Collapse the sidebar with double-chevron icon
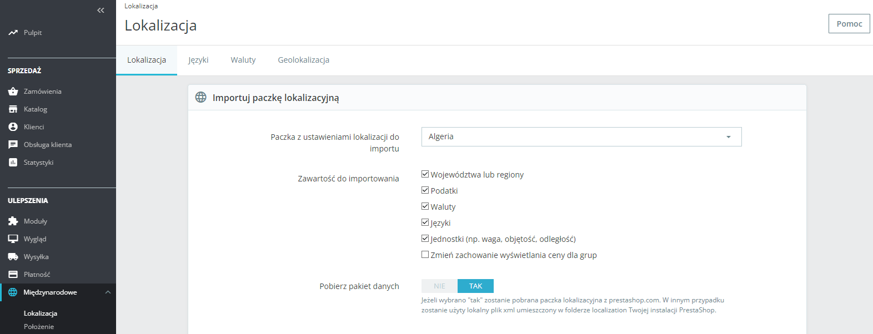The width and height of the screenshot is (873, 334). pos(101,11)
